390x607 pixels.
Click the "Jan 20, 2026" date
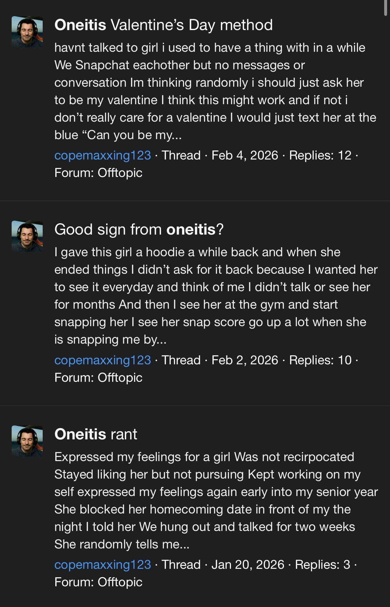coord(248,565)
